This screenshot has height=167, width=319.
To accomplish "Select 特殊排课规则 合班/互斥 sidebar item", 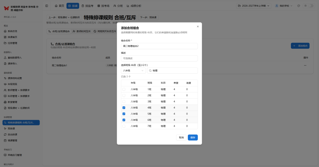I will point(21,123).
